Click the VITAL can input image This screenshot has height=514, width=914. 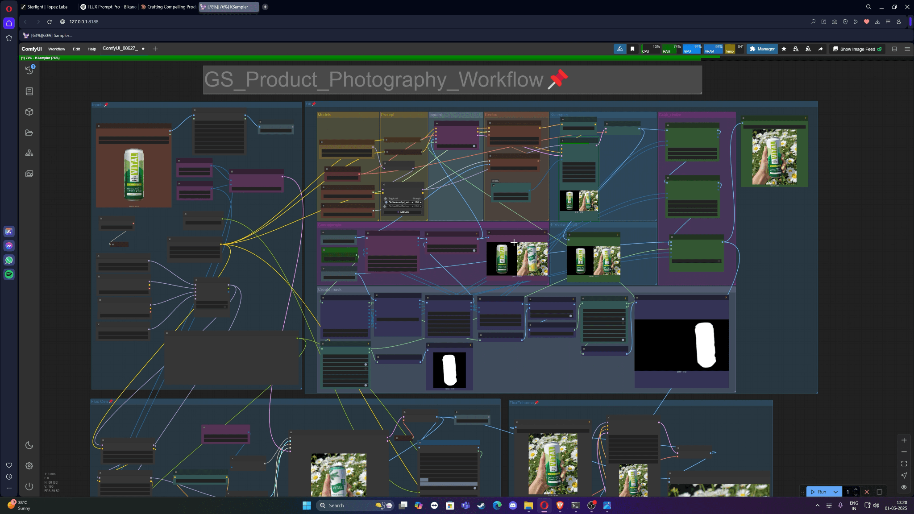[x=134, y=174]
